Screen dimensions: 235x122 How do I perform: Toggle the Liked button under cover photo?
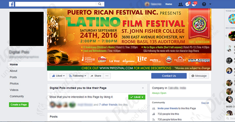[58, 76]
